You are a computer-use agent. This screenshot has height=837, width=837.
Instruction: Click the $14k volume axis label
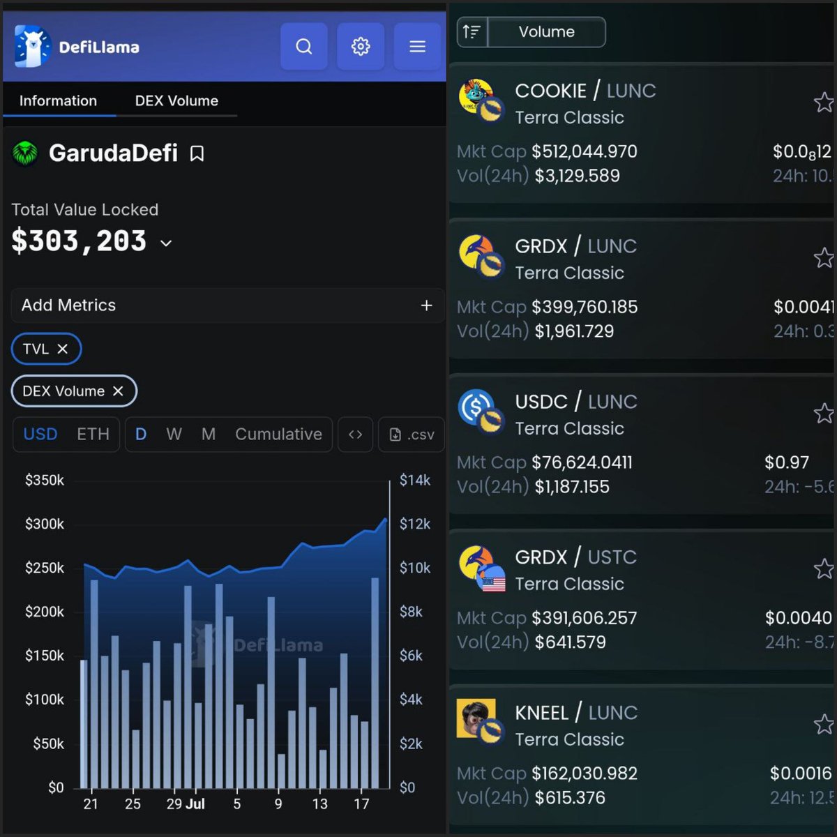coord(415,480)
